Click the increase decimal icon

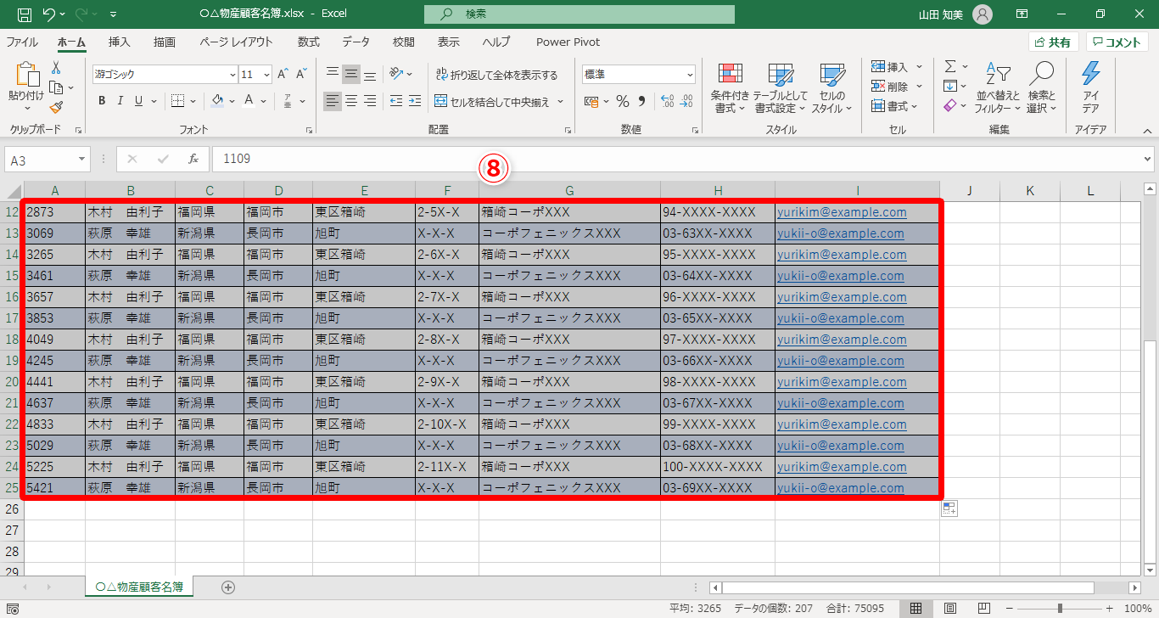[666, 102]
